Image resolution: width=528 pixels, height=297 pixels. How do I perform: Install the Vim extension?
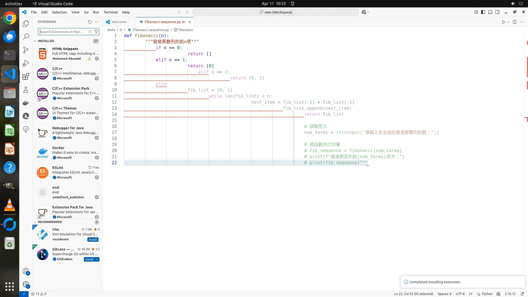click(93, 240)
